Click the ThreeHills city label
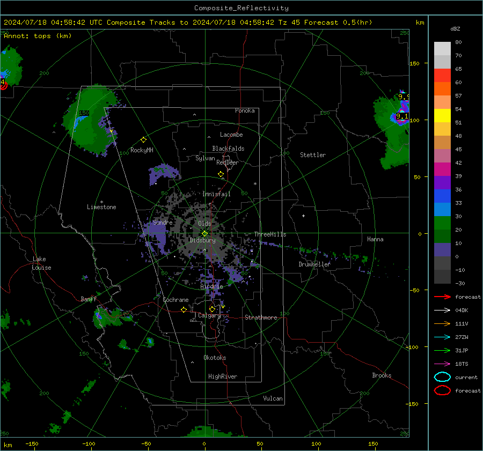Screen dimensions: 483x451 click(270, 234)
